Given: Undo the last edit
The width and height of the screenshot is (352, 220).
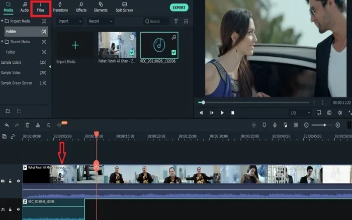Looking at the screenshot, I should point(7,125).
